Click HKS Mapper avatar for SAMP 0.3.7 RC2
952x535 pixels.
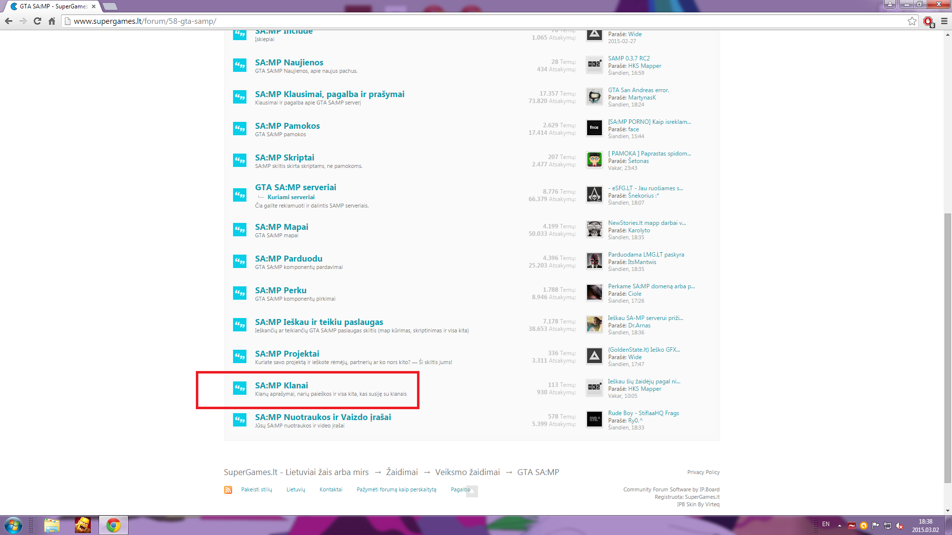click(594, 64)
